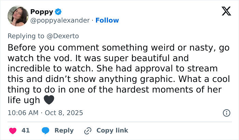This screenshot has width=239, height=140.
Task: Click the blue reply speech bubble icon
Action: [x=45, y=130]
